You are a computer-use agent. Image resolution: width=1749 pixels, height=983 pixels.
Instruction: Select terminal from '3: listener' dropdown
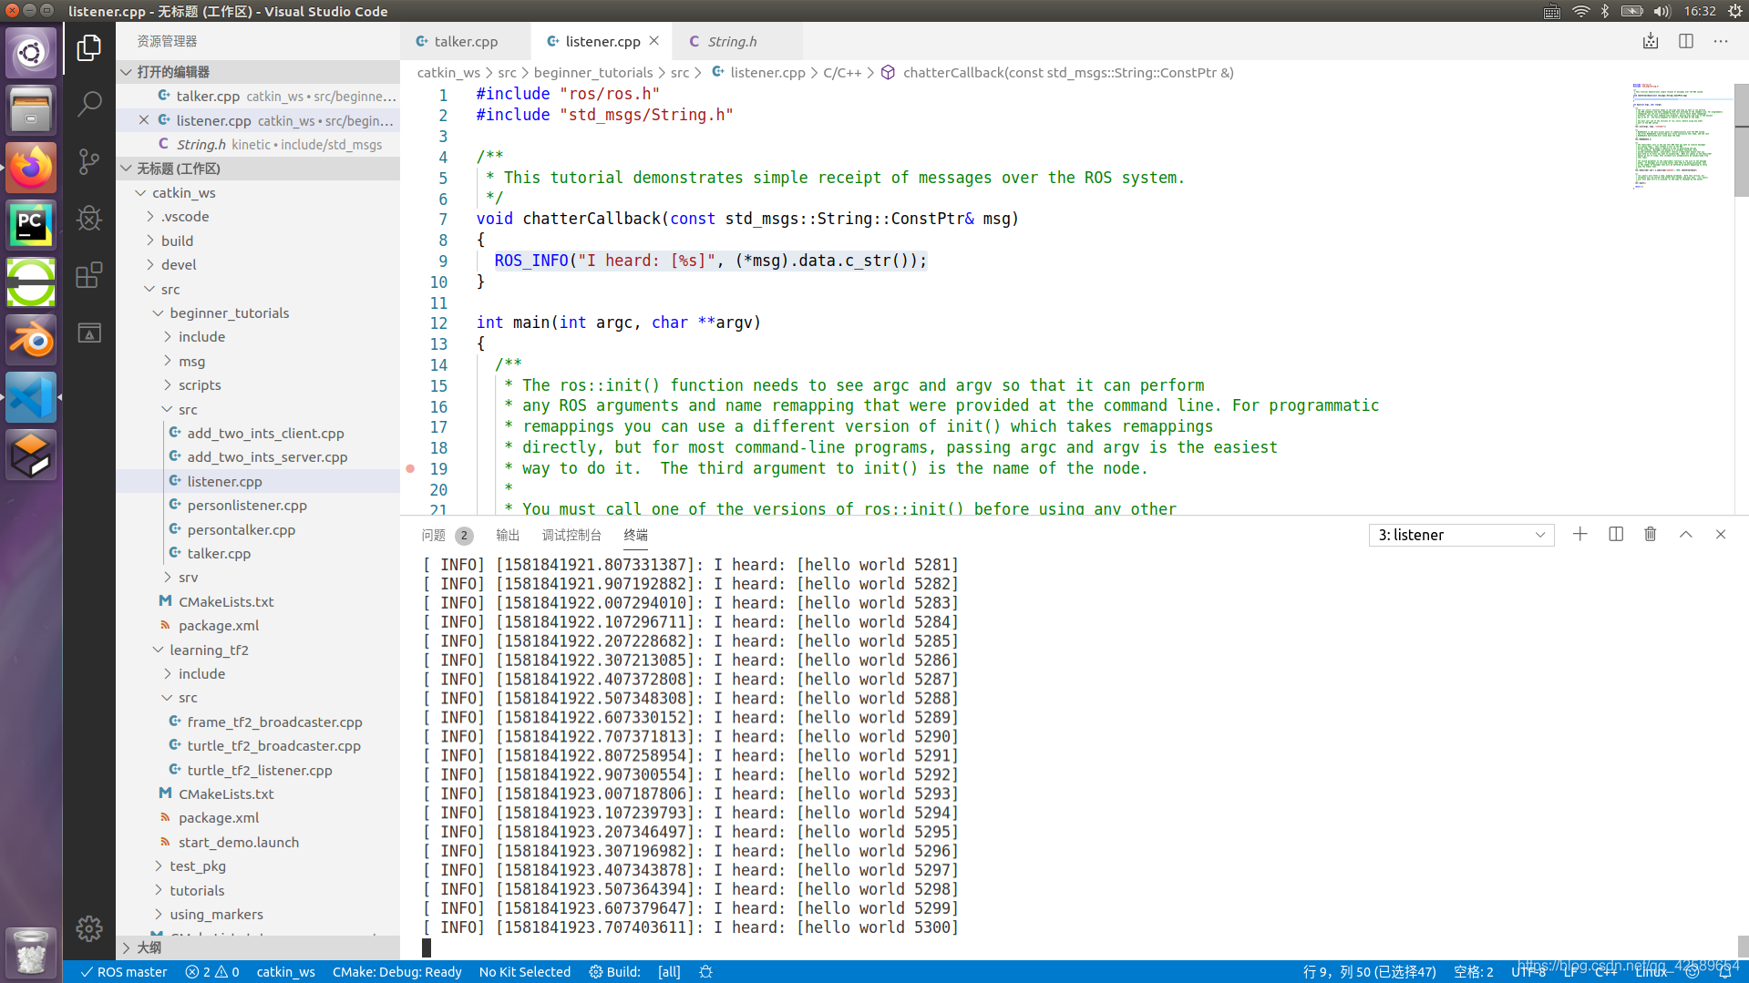(1461, 535)
